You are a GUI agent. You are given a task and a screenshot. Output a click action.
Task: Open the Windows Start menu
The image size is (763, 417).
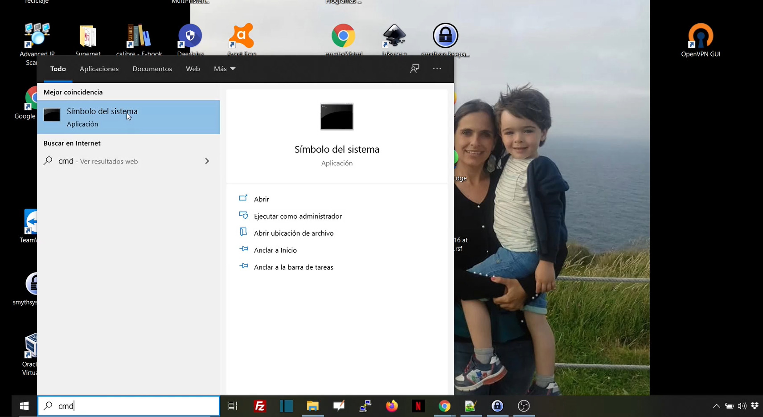pyautogui.click(x=24, y=406)
